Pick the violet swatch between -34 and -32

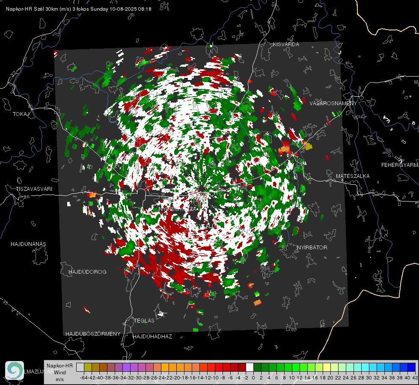(126, 367)
